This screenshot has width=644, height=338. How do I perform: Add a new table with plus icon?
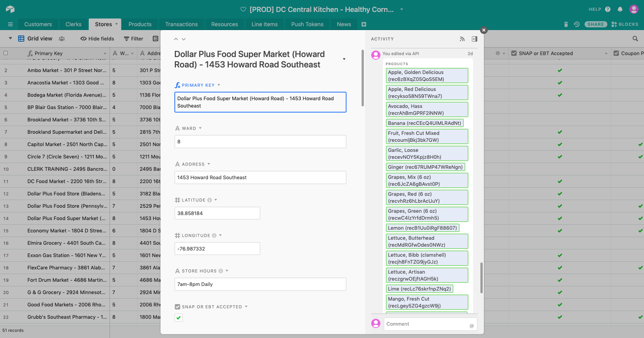tap(363, 24)
